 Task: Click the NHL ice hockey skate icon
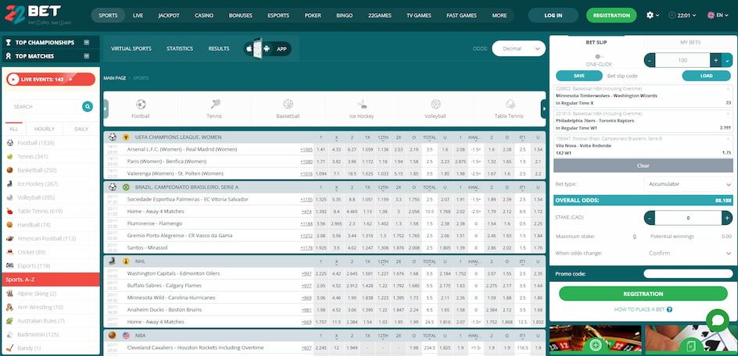(x=112, y=261)
